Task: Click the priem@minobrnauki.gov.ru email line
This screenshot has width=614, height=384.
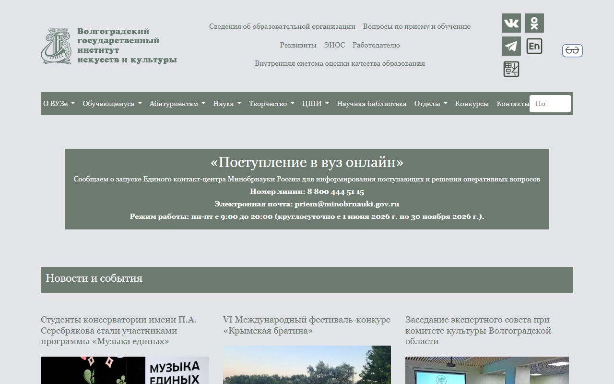Action: pyautogui.click(x=307, y=204)
